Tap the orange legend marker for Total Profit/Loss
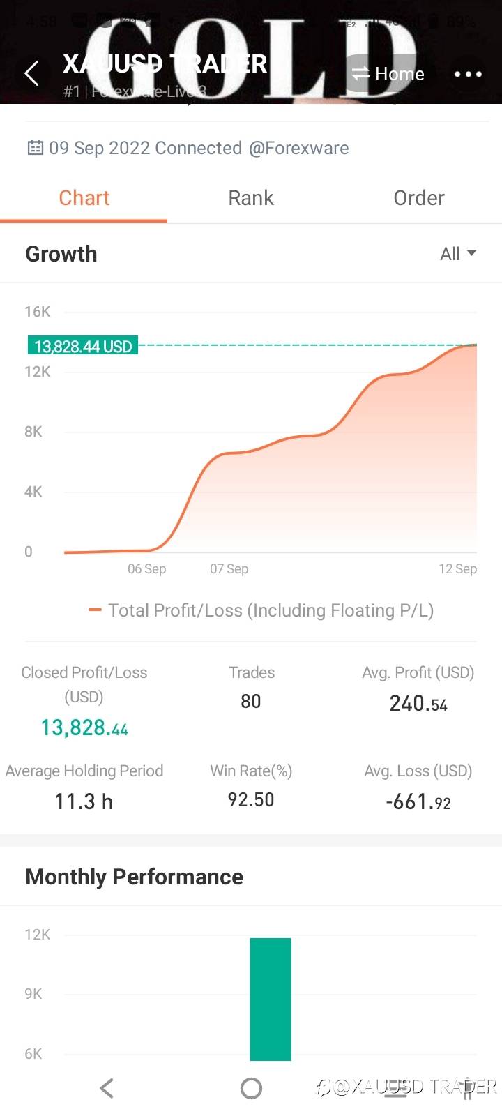This screenshot has width=502, height=1116. 96,610
